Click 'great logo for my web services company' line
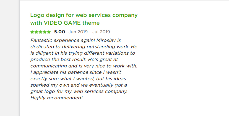The width and height of the screenshot is (229, 116). click(79, 91)
